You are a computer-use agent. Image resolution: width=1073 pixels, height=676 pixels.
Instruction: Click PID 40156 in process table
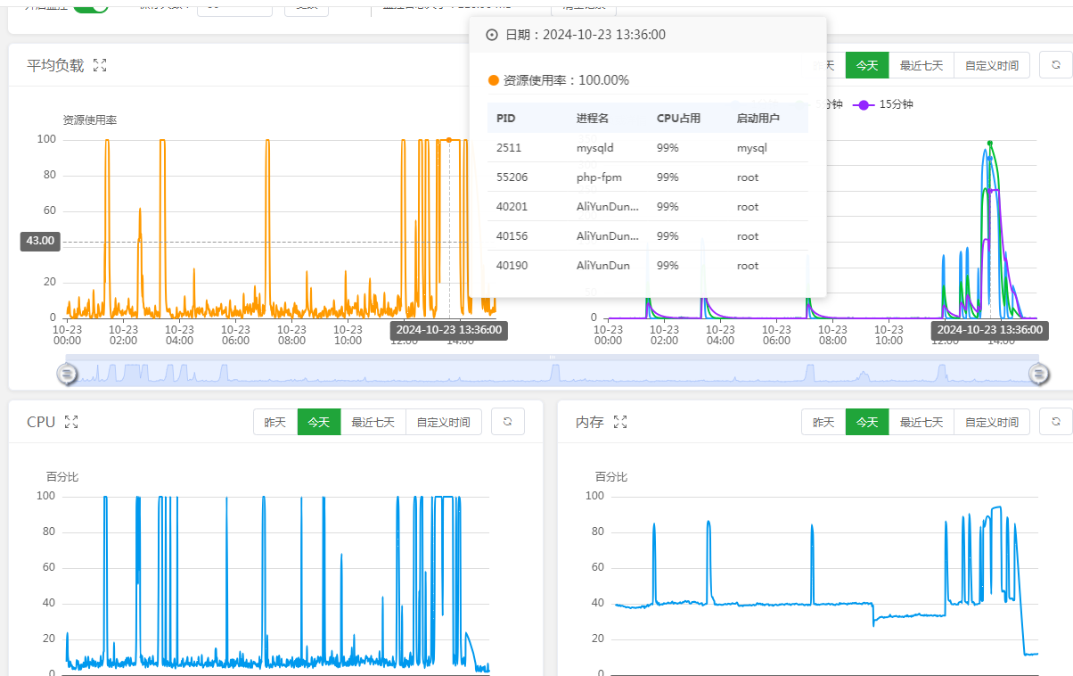(512, 236)
